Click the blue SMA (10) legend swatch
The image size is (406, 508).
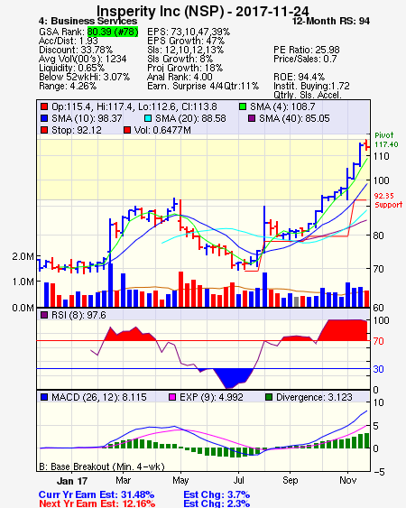pyautogui.click(x=44, y=118)
